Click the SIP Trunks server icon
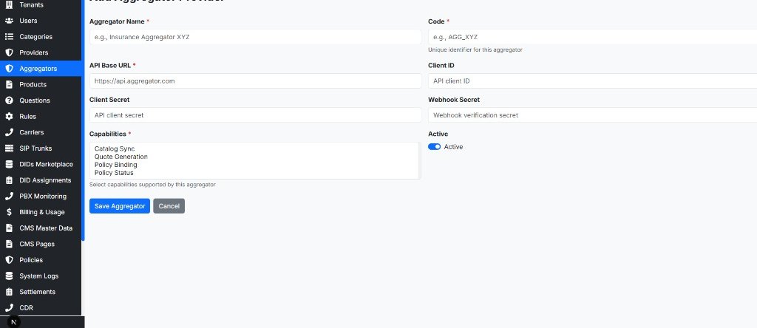This screenshot has width=757, height=328. click(x=9, y=148)
